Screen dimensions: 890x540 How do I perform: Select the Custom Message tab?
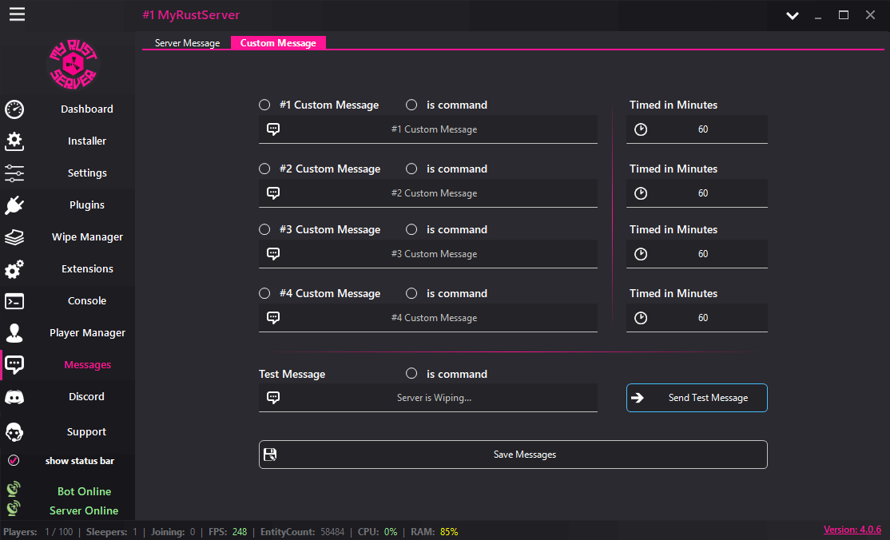(x=278, y=42)
